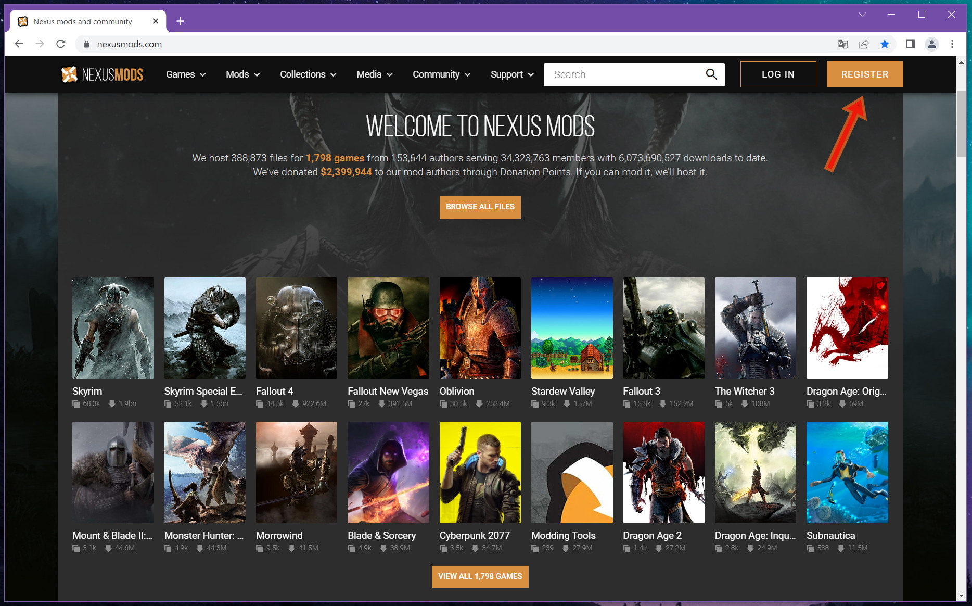Open the Dragon Age 2 cover
The width and height of the screenshot is (972, 606).
coord(664,472)
